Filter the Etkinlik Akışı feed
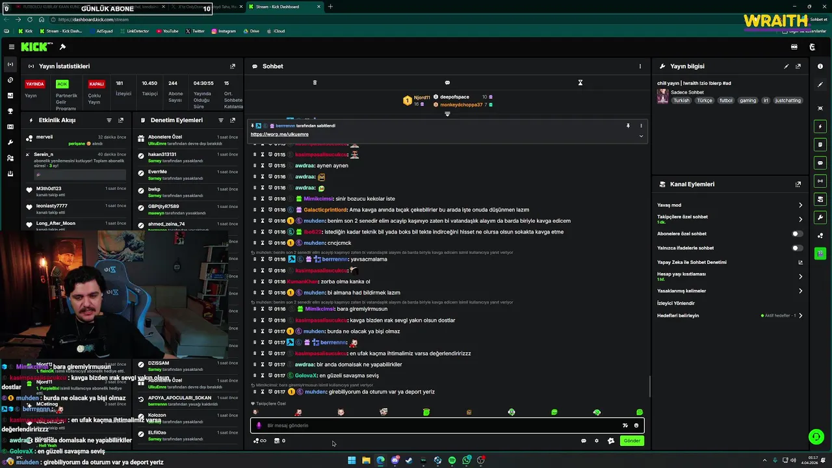Screen dimensions: 832x468 109,120
